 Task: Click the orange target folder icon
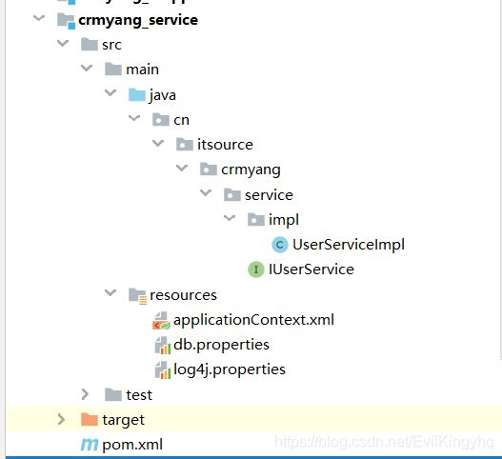coord(90,419)
